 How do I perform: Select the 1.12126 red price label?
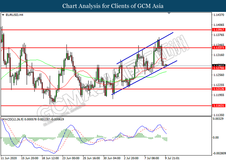click(x=219, y=89)
